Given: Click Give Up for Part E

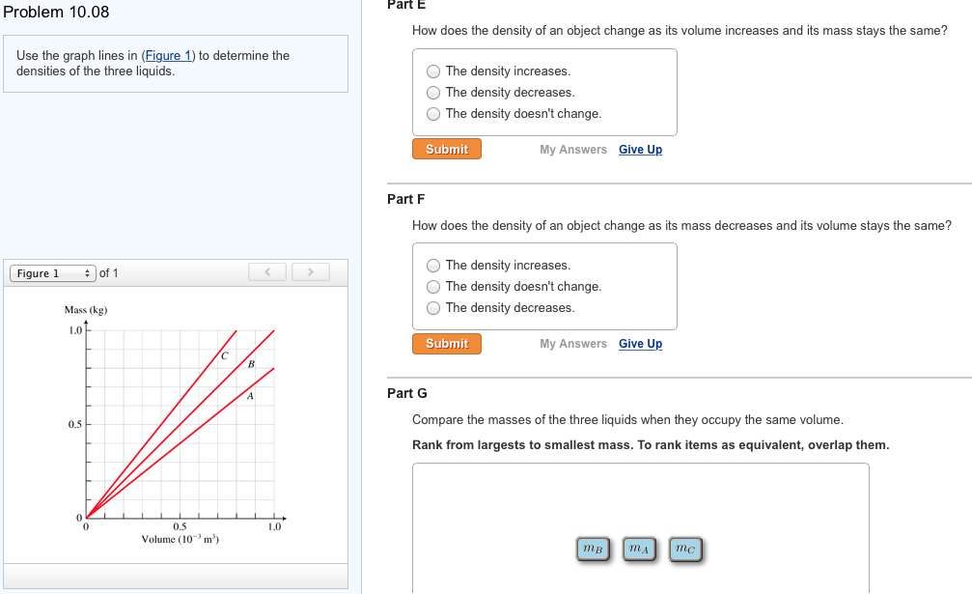Looking at the screenshot, I should (x=640, y=149).
